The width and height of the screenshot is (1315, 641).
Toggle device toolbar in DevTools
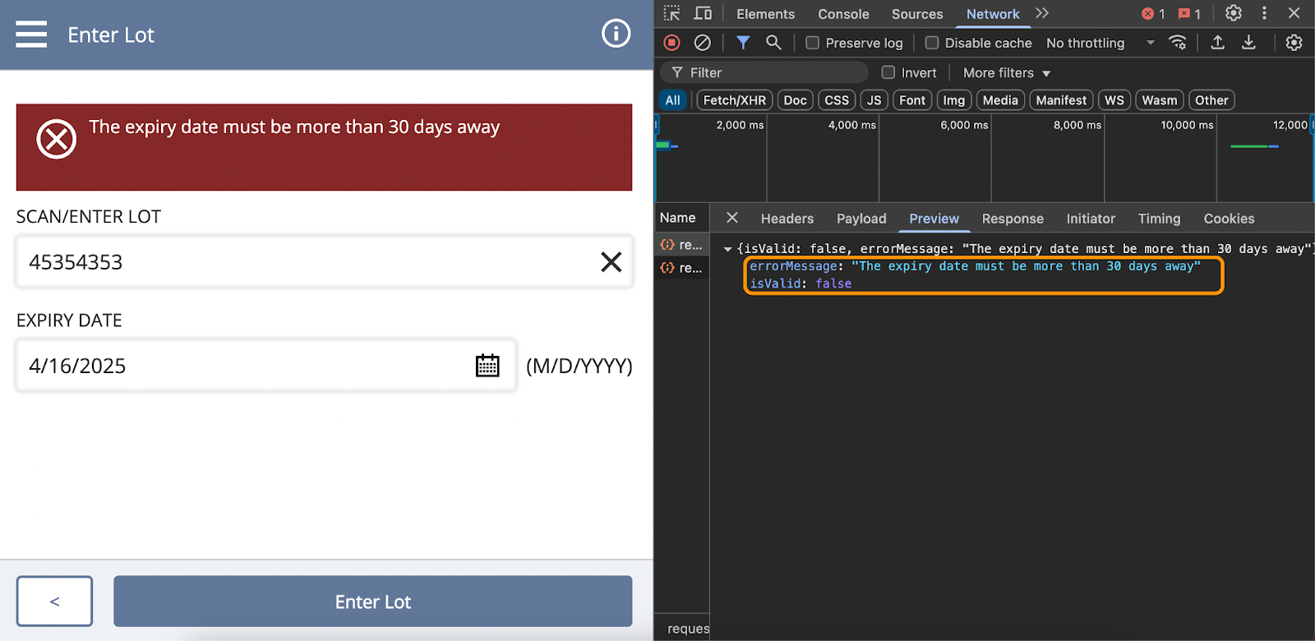(703, 13)
